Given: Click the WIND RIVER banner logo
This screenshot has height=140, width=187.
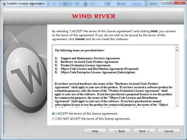Looking at the screenshot, I should pyautogui.click(x=93, y=16).
